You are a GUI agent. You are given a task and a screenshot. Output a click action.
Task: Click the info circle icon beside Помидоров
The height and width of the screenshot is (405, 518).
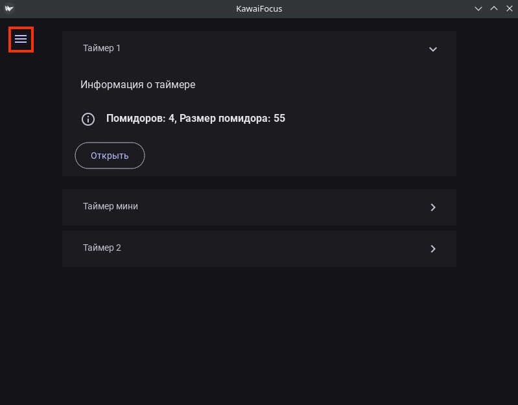[x=88, y=119]
